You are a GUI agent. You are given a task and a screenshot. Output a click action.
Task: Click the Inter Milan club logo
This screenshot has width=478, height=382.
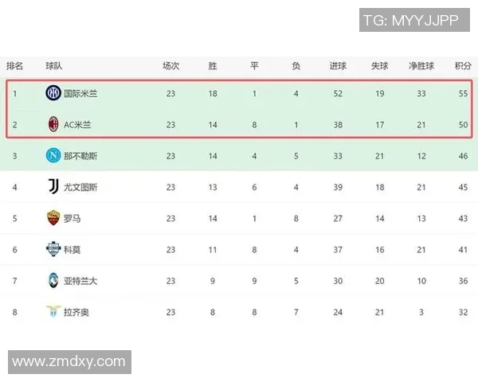click(x=53, y=93)
